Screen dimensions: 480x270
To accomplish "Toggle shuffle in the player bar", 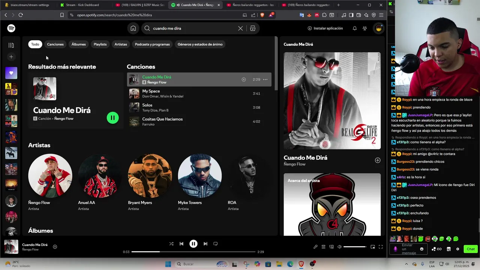I will click(171, 244).
